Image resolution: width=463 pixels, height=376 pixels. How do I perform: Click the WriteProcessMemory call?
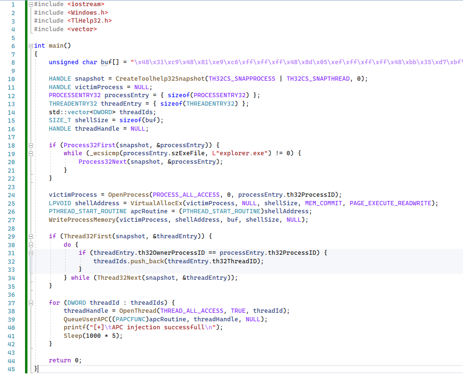tap(82, 220)
